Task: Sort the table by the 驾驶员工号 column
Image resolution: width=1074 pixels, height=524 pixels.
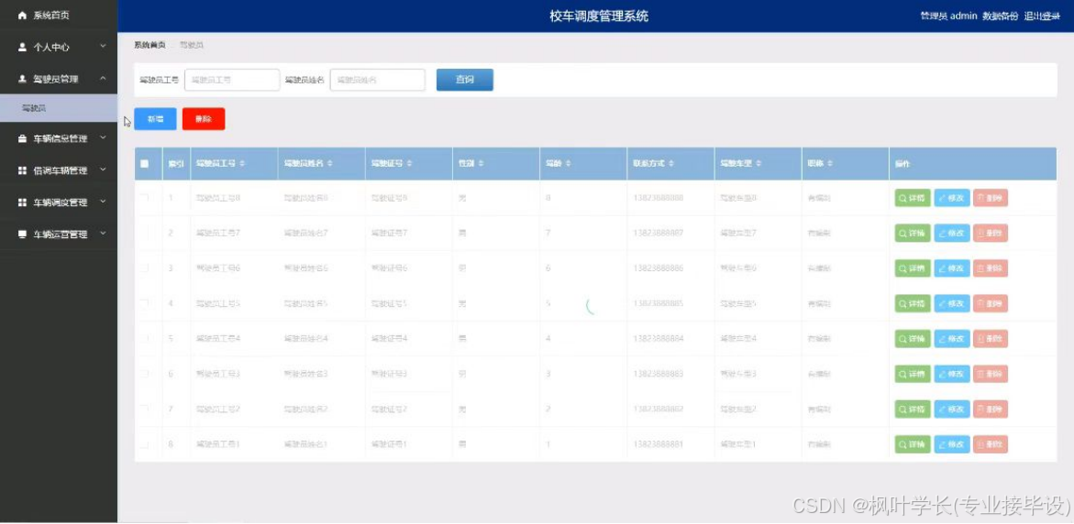Action: (x=242, y=164)
